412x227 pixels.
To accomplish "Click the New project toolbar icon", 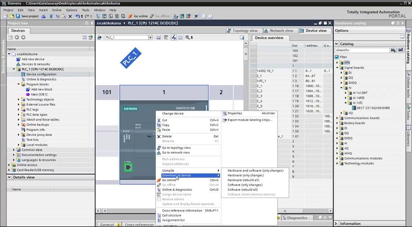I will [6, 16].
